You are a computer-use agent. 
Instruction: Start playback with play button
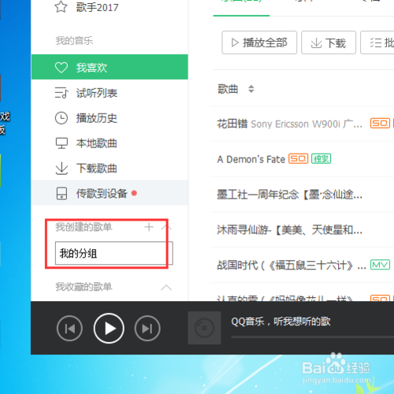pos(109,329)
